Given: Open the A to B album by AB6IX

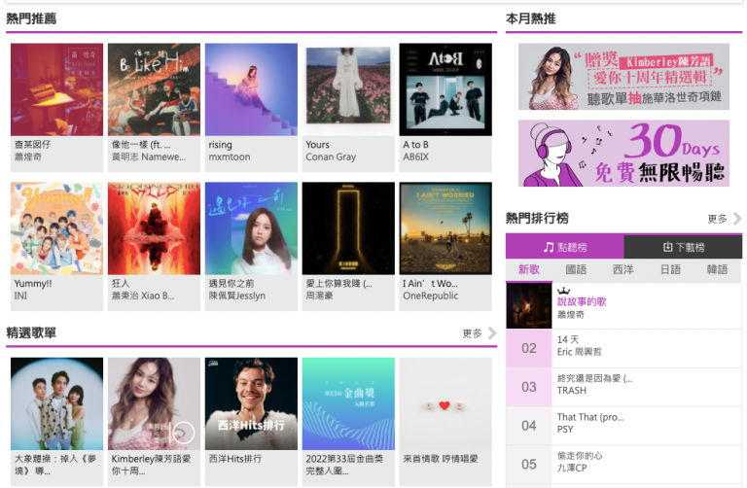Looking at the screenshot, I should (x=445, y=107).
